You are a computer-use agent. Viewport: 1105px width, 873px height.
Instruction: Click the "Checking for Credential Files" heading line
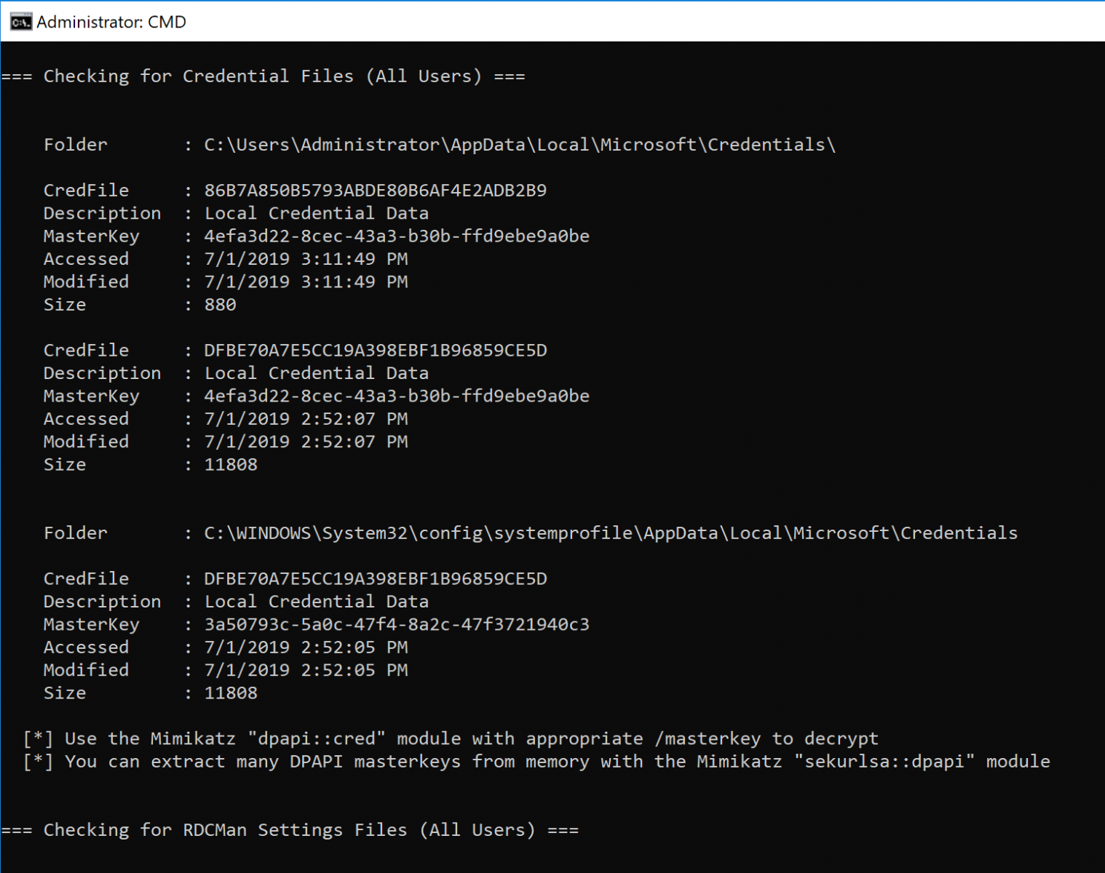(263, 76)
